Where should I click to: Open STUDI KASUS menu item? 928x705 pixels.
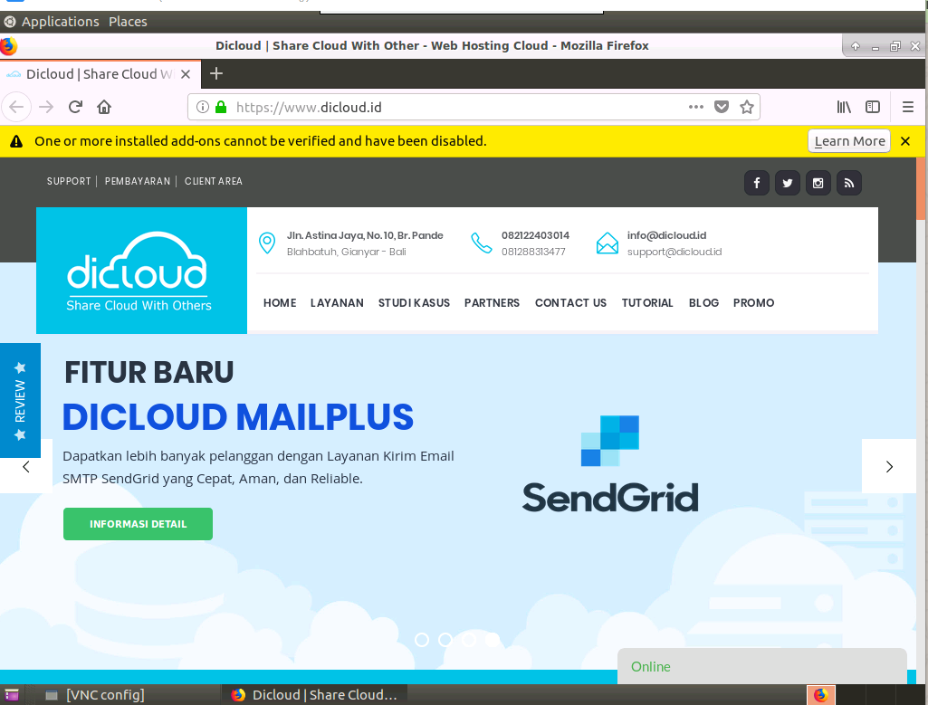tap(414, 303)
